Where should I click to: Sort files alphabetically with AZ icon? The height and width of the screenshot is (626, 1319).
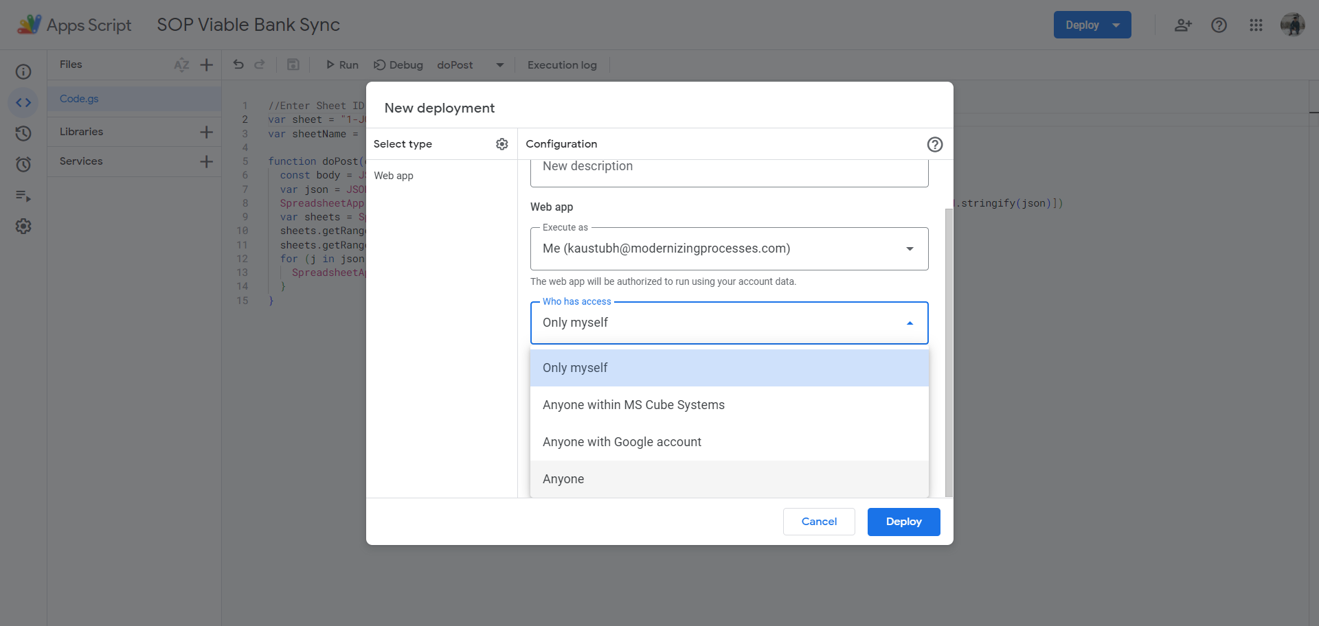click(x=181, y=65)
